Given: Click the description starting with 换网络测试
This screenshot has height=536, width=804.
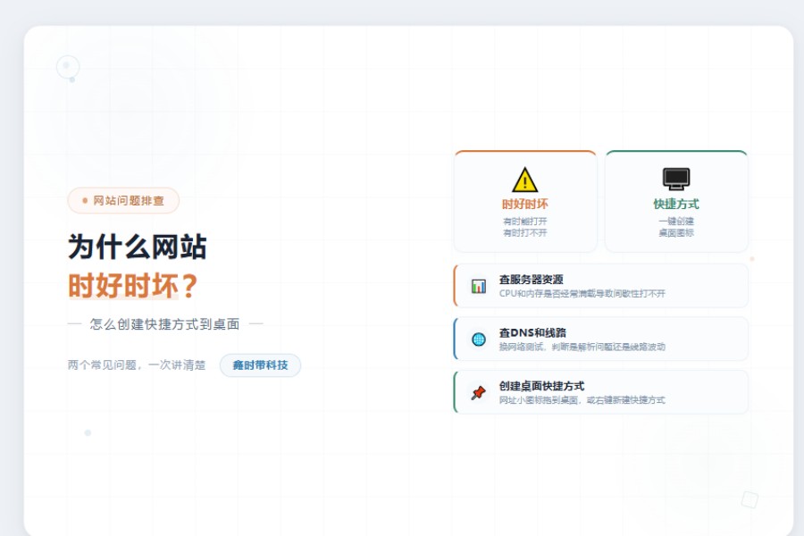Looking at the screenshot, I should click(x=582, y=347).
